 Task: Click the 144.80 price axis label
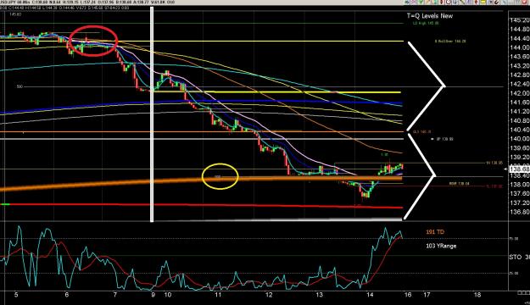pos(520,30)
